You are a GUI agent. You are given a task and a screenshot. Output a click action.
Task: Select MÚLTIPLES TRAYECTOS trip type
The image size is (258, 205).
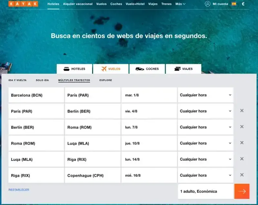74,80
